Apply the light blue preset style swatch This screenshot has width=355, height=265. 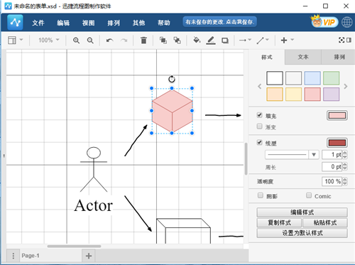[312, 78]
